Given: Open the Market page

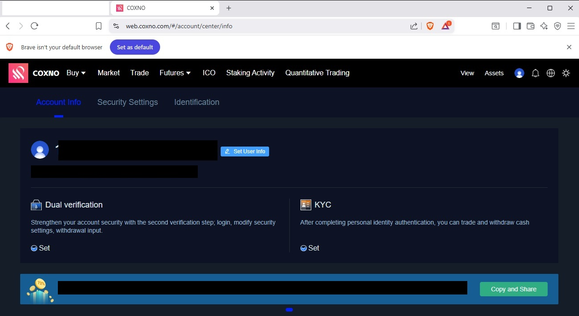Looking at the screenshot, I should (109, 73).
